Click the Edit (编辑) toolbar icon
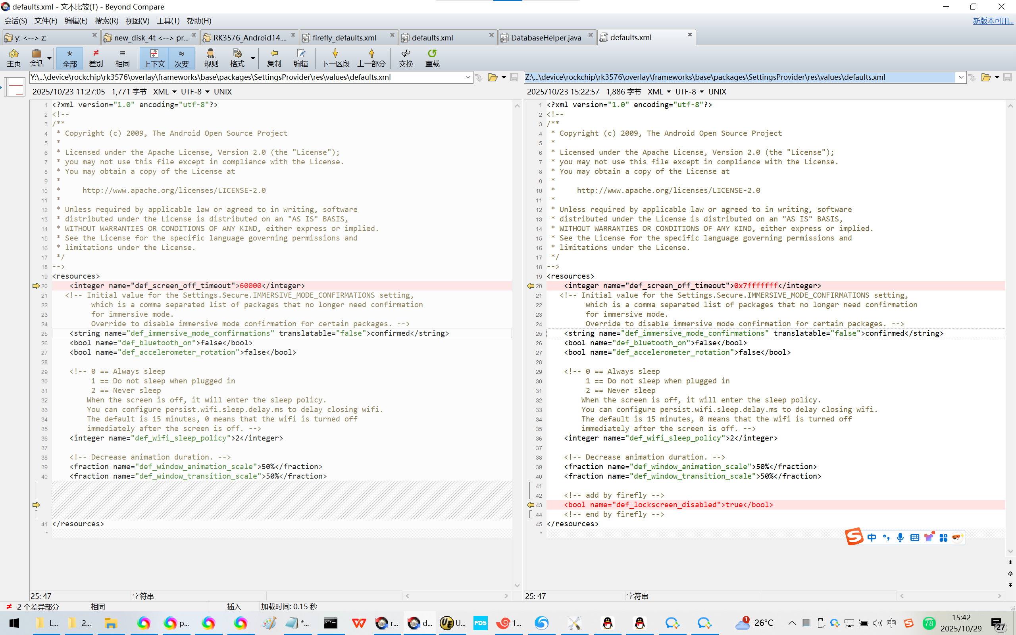This screenshot has width=1016, height=635. [300, 58]
